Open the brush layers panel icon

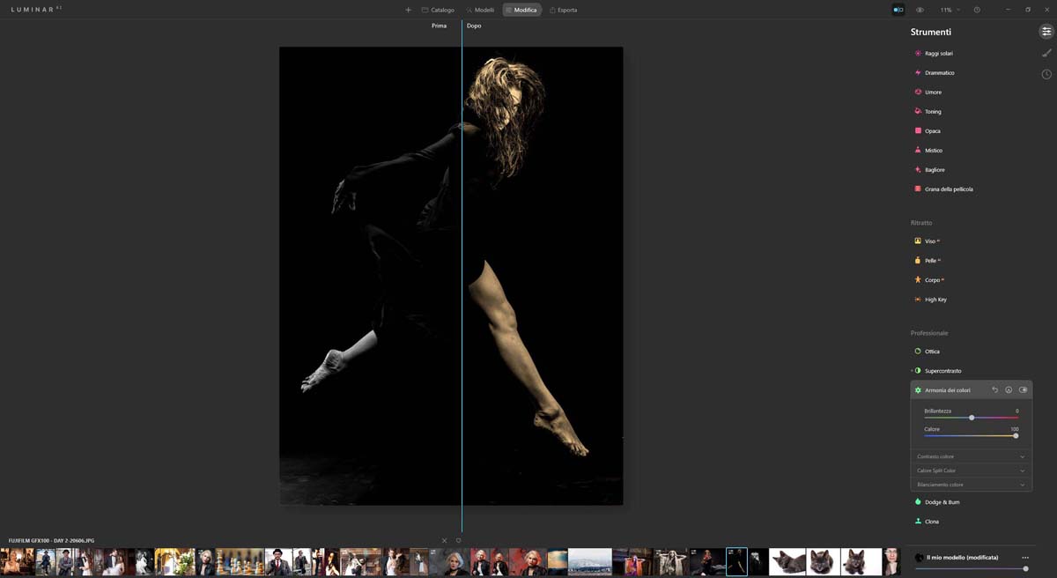pyautogui.click(x=1046, y=53)
